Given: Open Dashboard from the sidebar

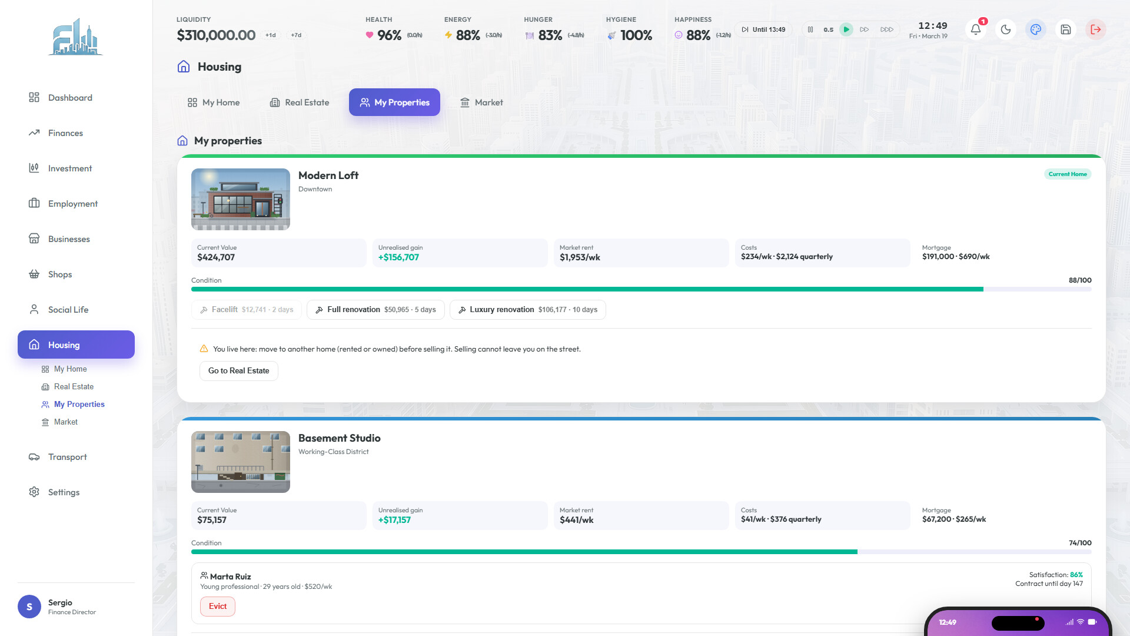Looking at the screenshot, I should [76, 98].
